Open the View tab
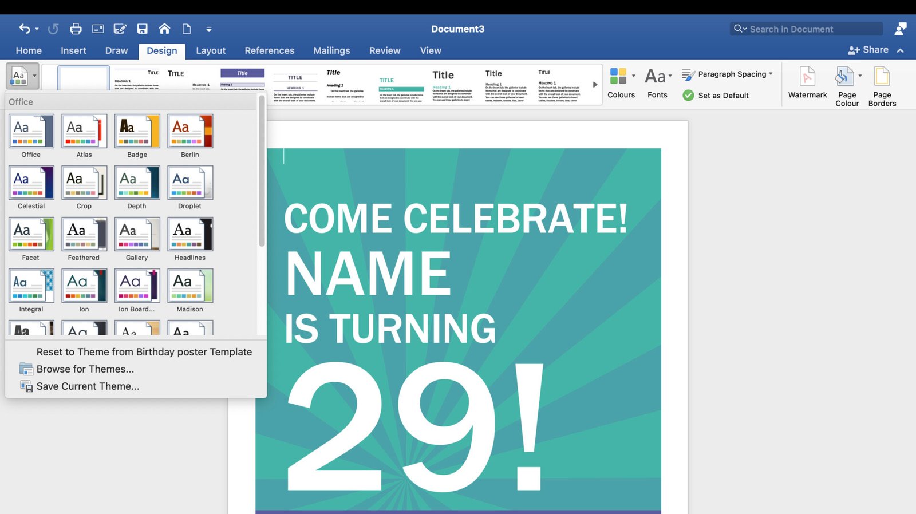The image size is (916, 514). pyautogui.click(x=431, y=50)
